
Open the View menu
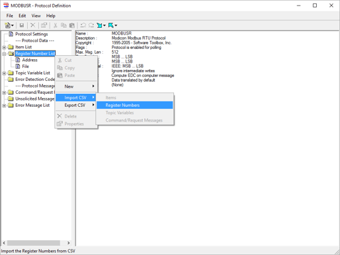pos(36,16)
